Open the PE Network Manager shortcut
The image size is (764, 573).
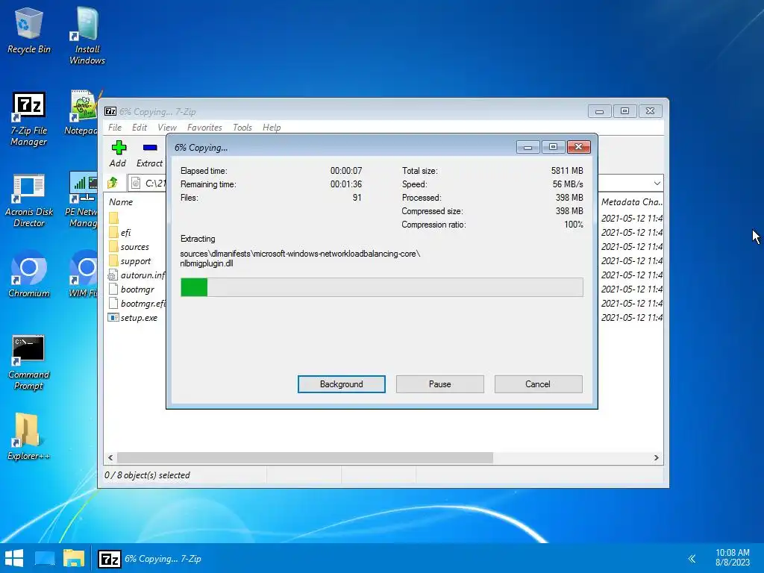coord(82,200)
